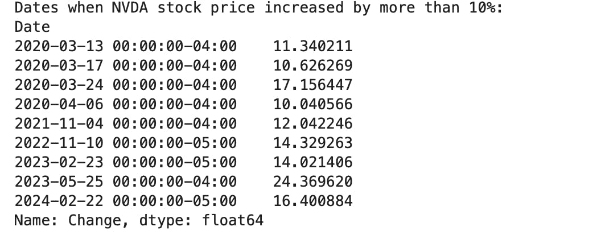Select the 2021-11-04 date entry
The height and width of the screenshot is (239, 601).
[x=126, y=123]
